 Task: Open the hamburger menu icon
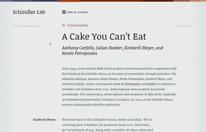tap(64, 12)
